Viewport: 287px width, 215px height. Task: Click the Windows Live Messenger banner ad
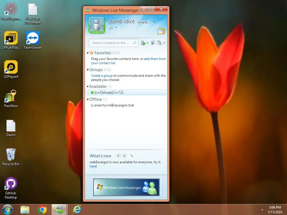126,187
